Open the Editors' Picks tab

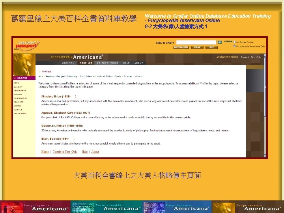point(108,63)
